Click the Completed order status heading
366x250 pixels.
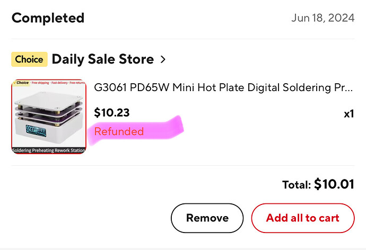pyautogui.click(x=48, y=18)
